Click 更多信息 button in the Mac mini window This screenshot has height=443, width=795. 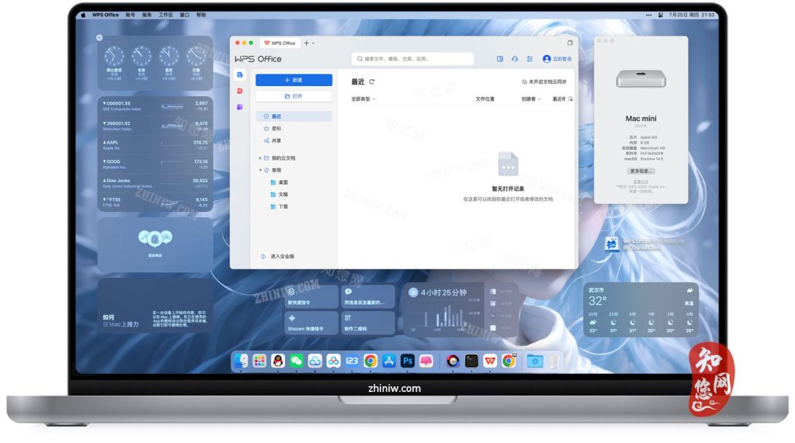(641, 171)
